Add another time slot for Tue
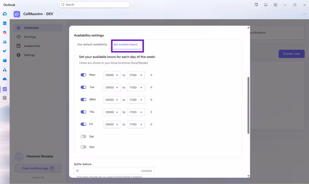 151,87
